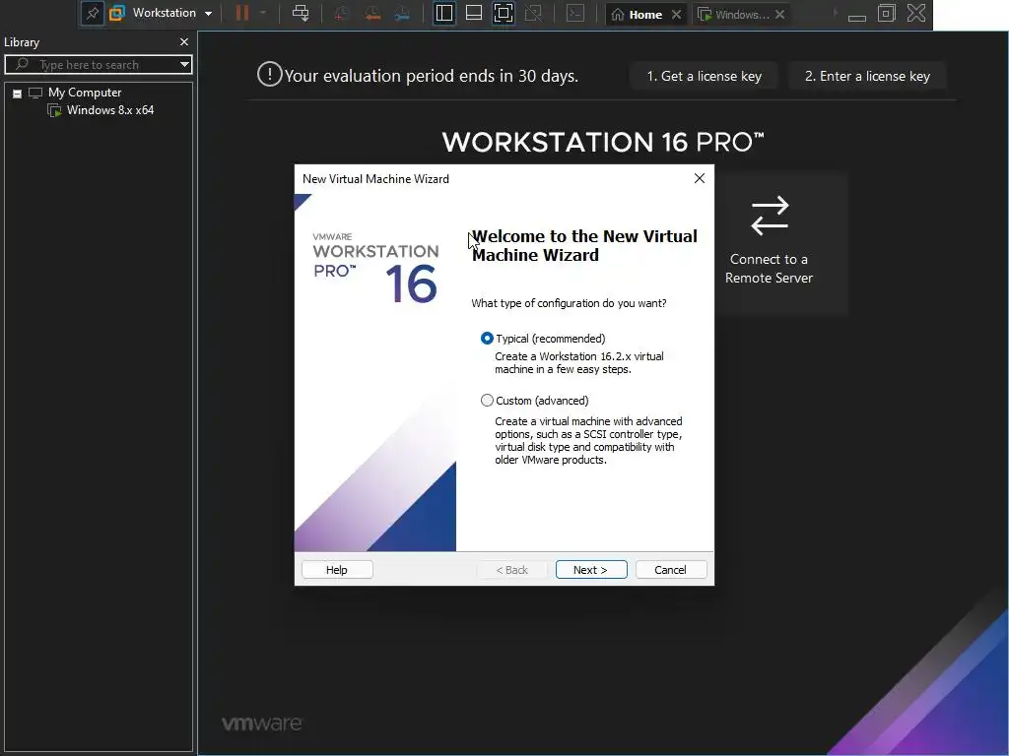Click the My Computer monitor icon
The width and height of the screenshot is (1009, 756).
(35, 93)
